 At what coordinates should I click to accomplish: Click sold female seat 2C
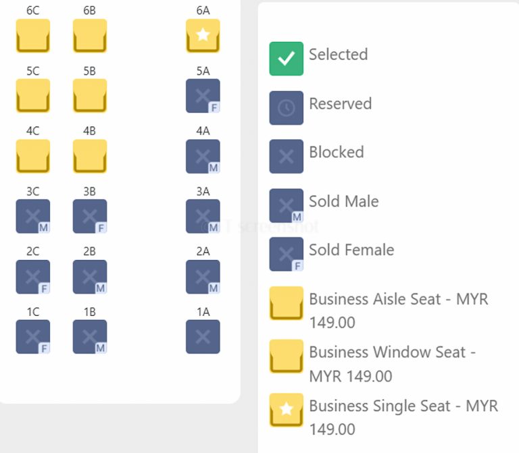(x=32, y=277)
